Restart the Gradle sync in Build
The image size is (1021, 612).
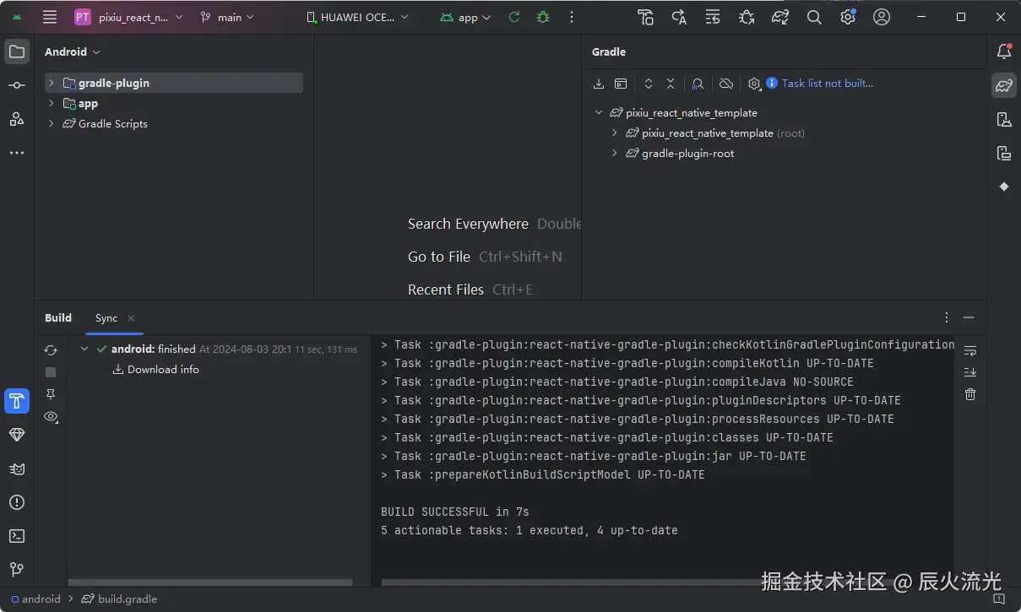(51, 350)
